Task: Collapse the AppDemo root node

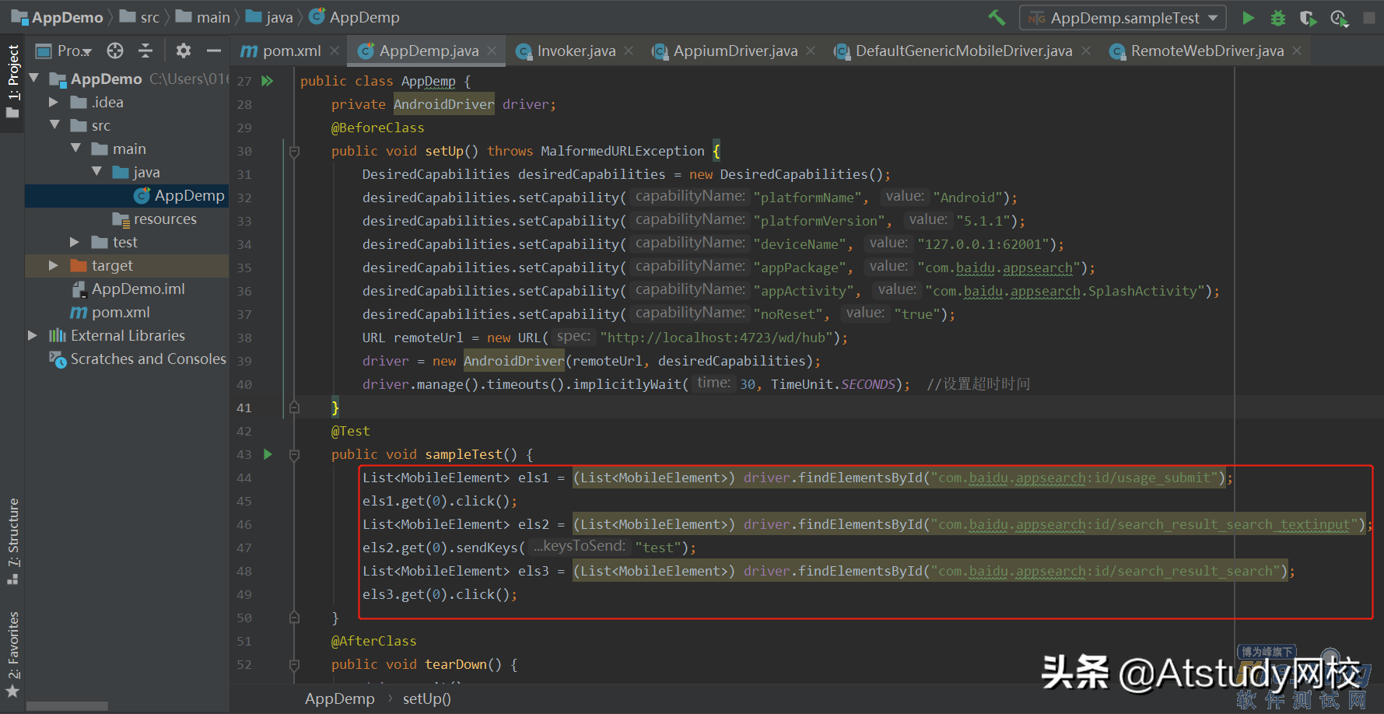Action: pos(34,79)
